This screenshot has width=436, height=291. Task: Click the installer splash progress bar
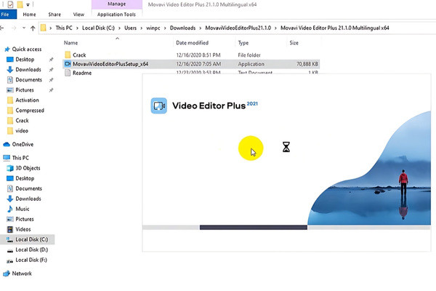tap(286, 228)
